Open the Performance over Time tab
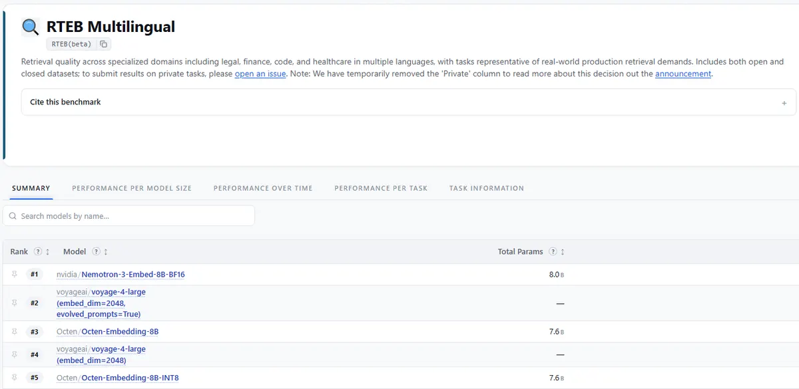The height and width of the screenshot is (389, 799). [263, 188]
